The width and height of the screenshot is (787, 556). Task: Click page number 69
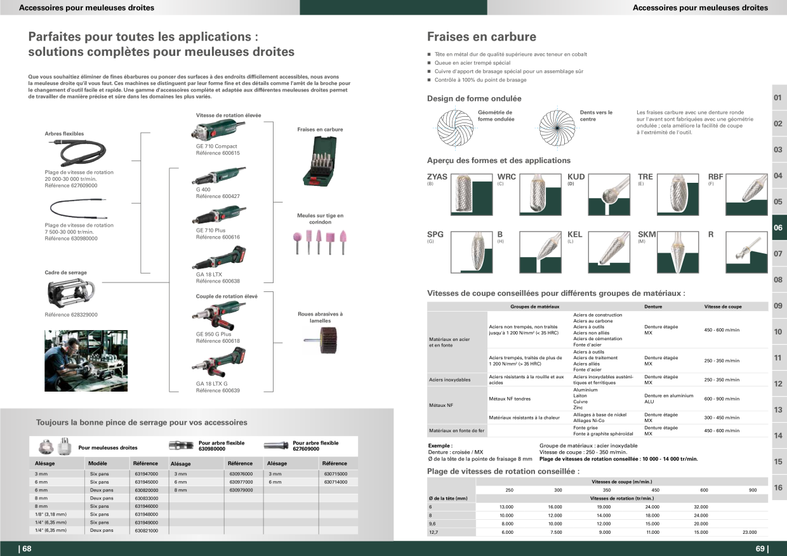click(x=762, y=549)
